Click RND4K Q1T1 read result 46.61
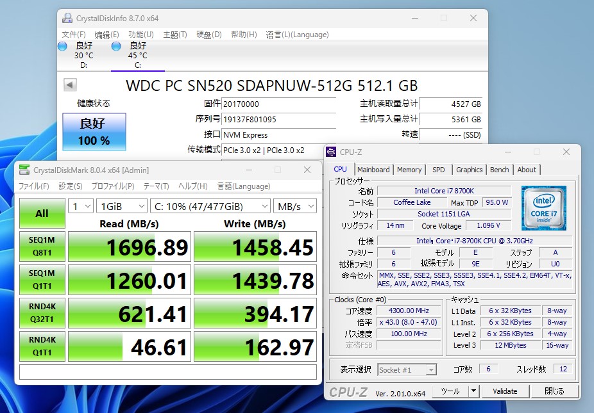 130,346
